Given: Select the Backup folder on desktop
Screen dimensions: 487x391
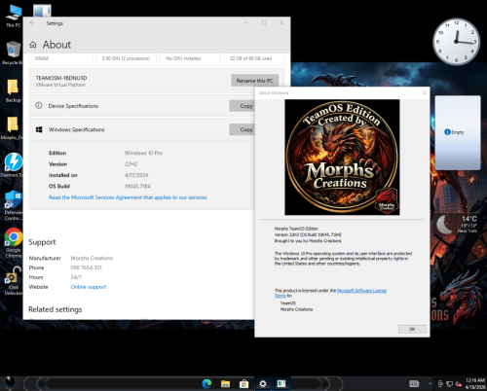Looking at the screenshot, I should pyautogui.click(x=13, y=90).
